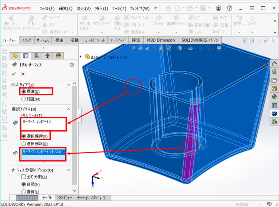Screen dimensions: 279x207
Task: Expand the data2 tree item in viewport
Action: click(x=81, y=57)
